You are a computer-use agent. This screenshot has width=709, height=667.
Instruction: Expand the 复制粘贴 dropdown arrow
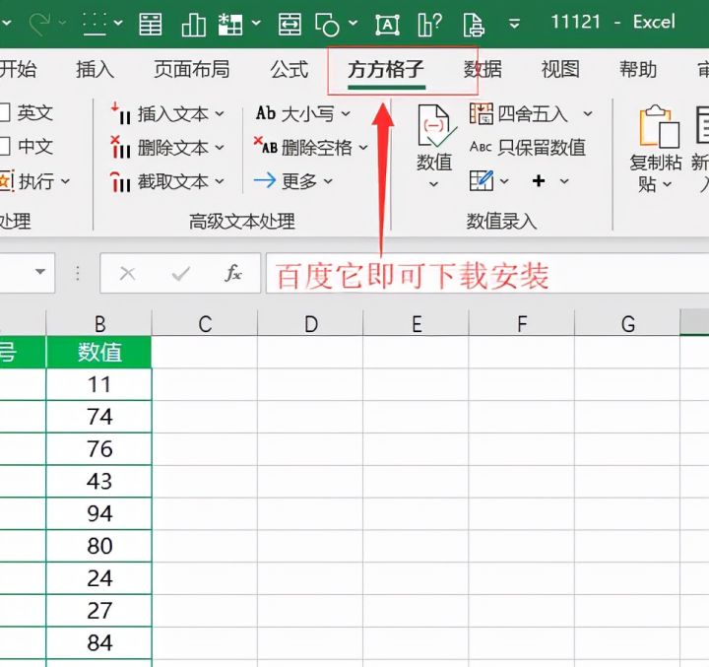(x=667, y=184)
